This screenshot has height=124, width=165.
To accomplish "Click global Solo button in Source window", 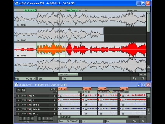I will 19,90.
